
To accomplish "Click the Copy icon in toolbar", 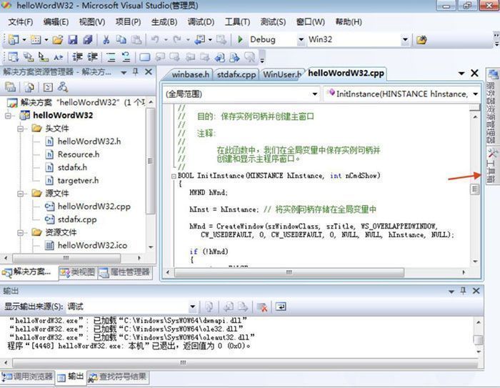I will click(x=121, y=39).
